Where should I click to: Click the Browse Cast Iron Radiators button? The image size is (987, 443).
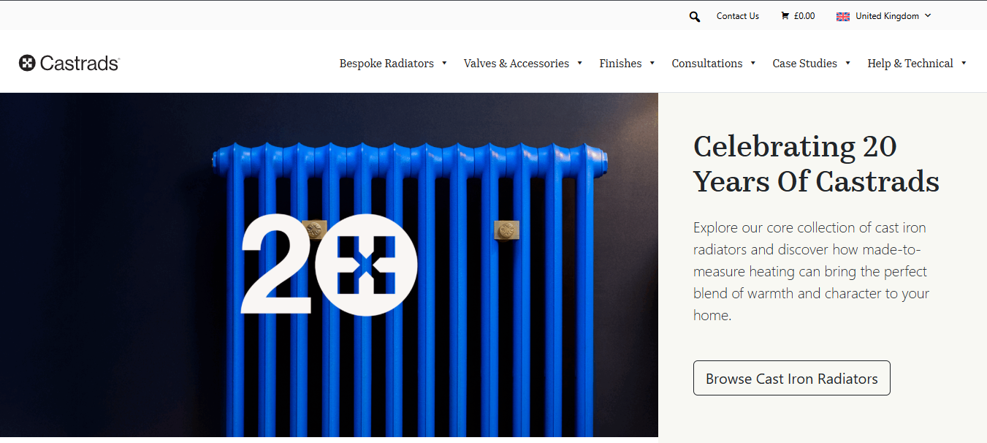(792, 378)
